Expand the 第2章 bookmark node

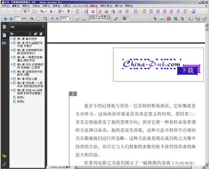pos(12,43)
